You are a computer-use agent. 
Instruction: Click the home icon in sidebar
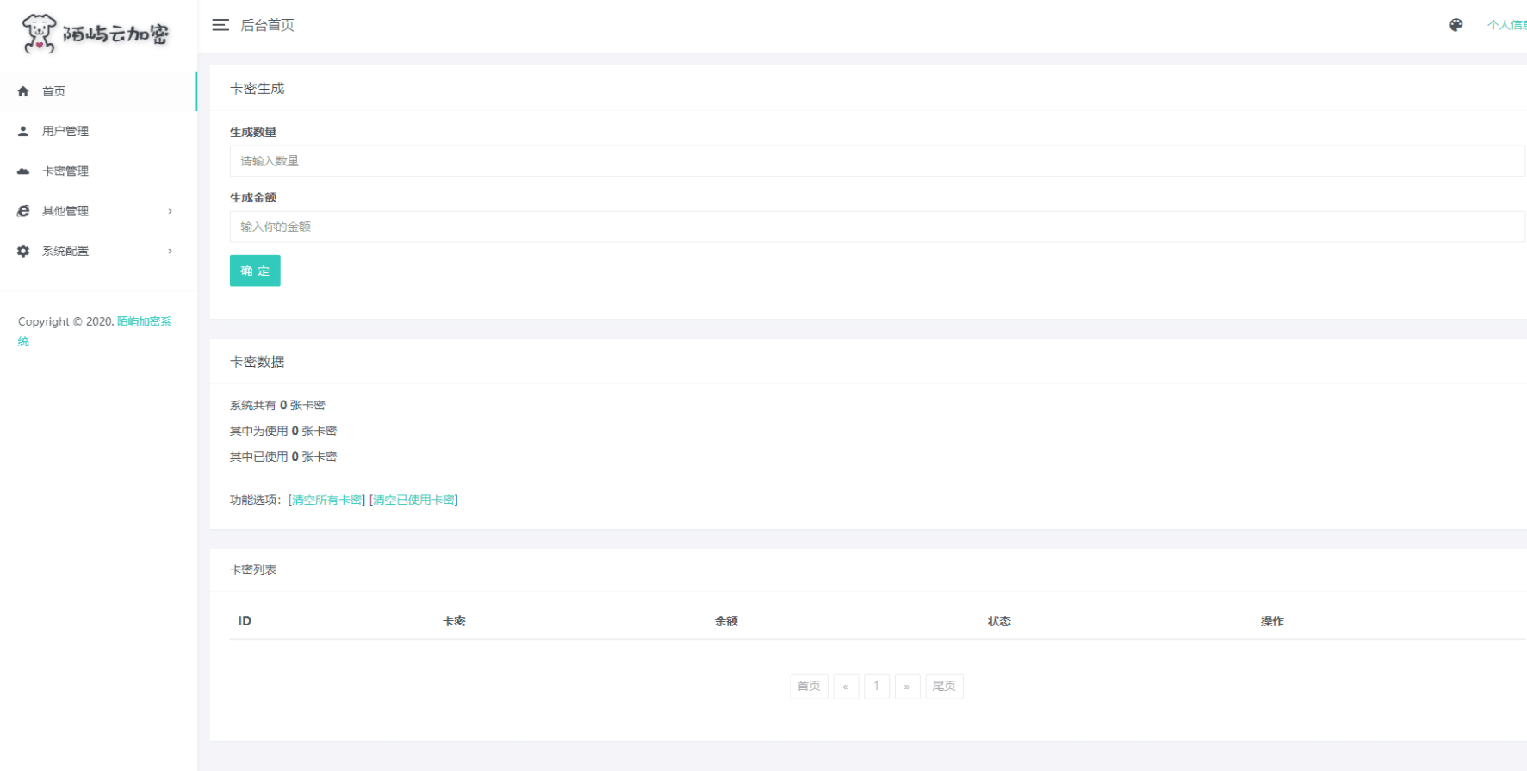pyautogui.click(x=23, y=91)
